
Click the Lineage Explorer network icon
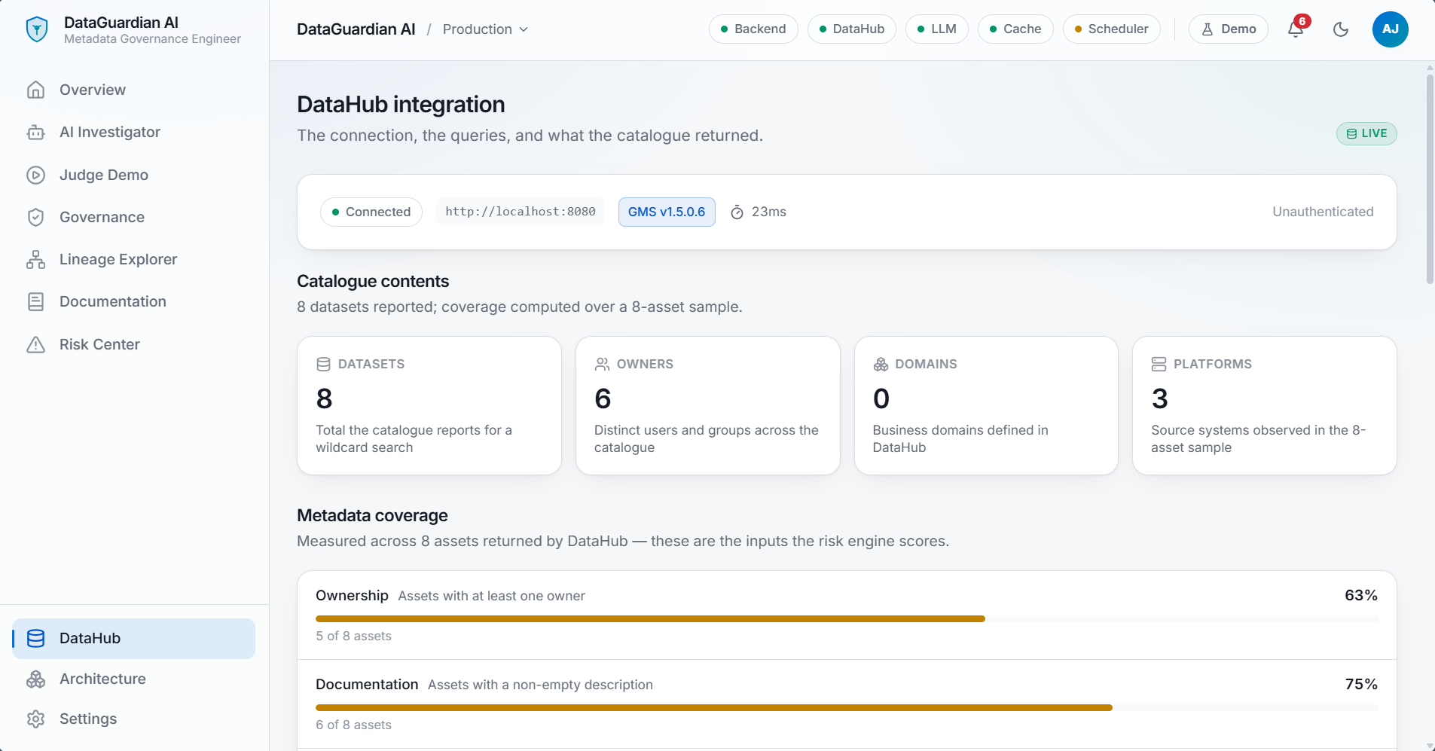35,260
